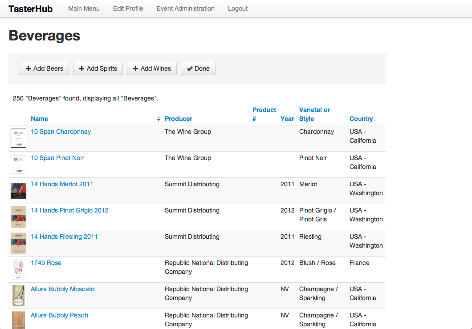Image resolution: width=472 pixels, height=329 pixels.
Task: Go to Edit Profile in navbar
Action: pyautogui.click(x=128, y=8)
